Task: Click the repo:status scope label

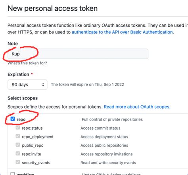Action: (x=32, y=128)
